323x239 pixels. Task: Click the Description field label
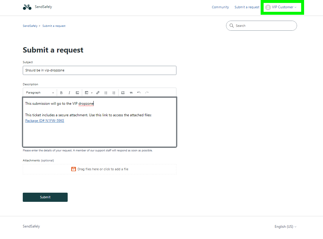tap(30, 84)
